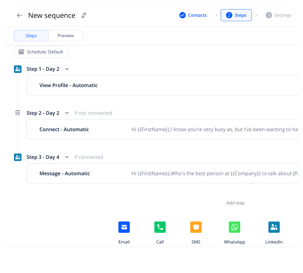The width and height of the screenshot is (303, 273).
Task: Add a WhatsApp step
Action: [234, 227]
